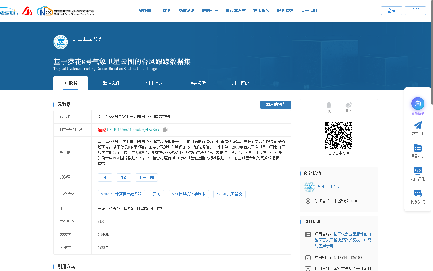This screenshot has width=433, height=271.
Task: Click the page vertical scrollbar
Action: 432,52
